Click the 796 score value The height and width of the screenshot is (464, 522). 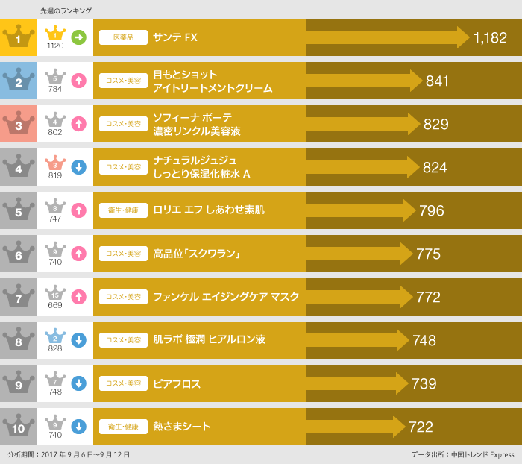[x=432, y=210]
